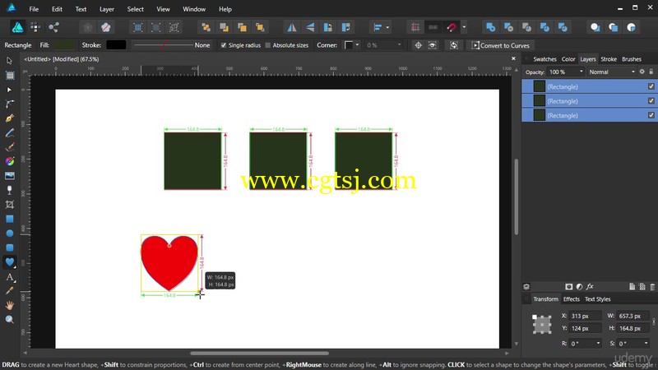Flip selection horizontally
The height and width of the screenshot is (370, 658).
coord(292,27)
